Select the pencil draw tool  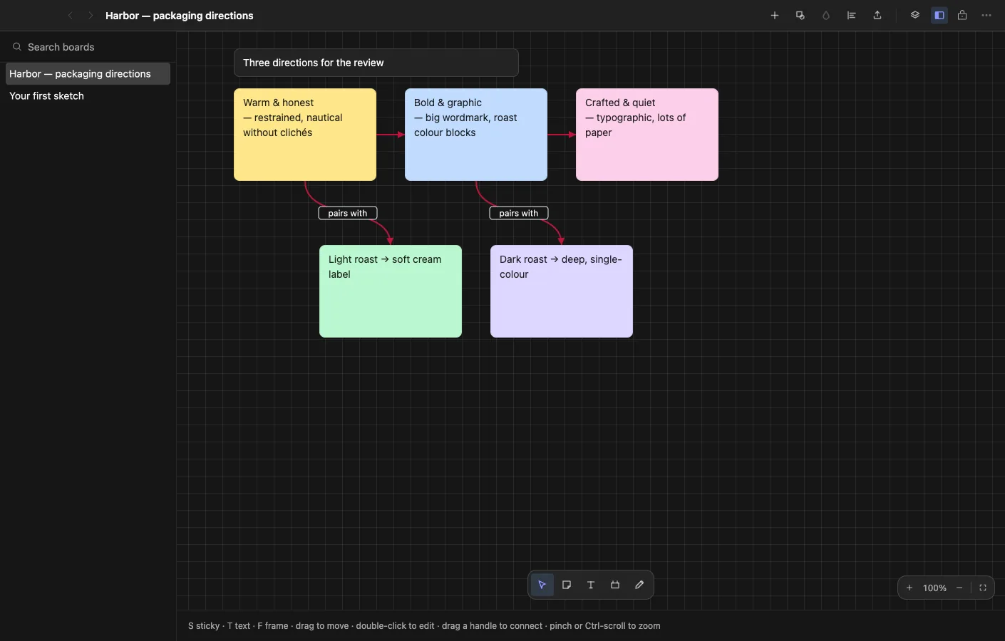tap(639, 585)
